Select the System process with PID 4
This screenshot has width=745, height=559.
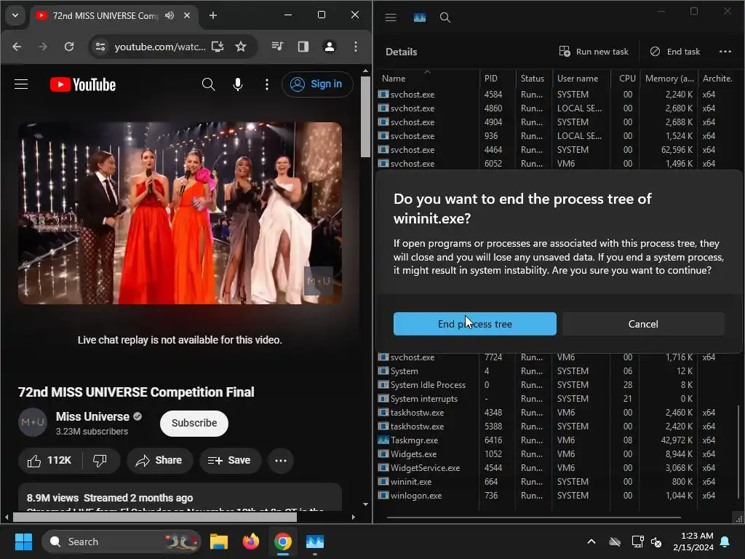coord(556,370)
